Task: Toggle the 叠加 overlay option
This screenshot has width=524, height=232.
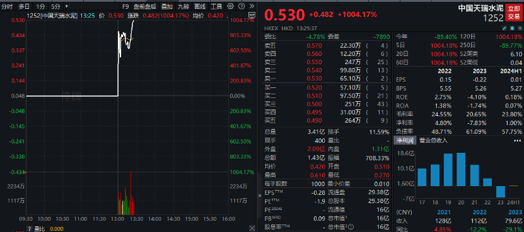Action: pos(166,6)
